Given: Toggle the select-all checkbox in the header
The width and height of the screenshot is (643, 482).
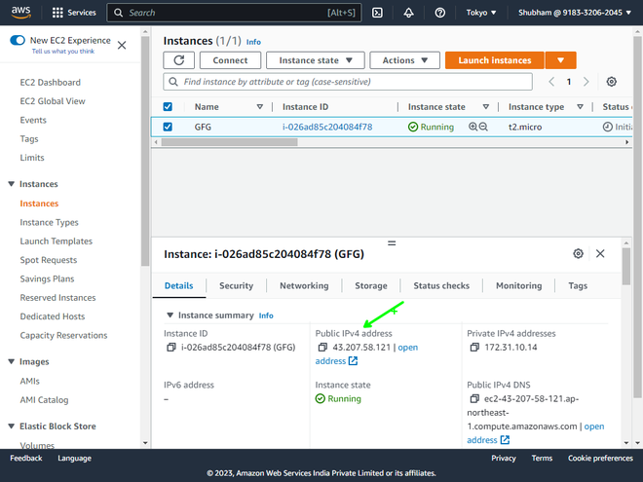Looking at the screenshot, I should pyautogui.click(x=168, y=106).
